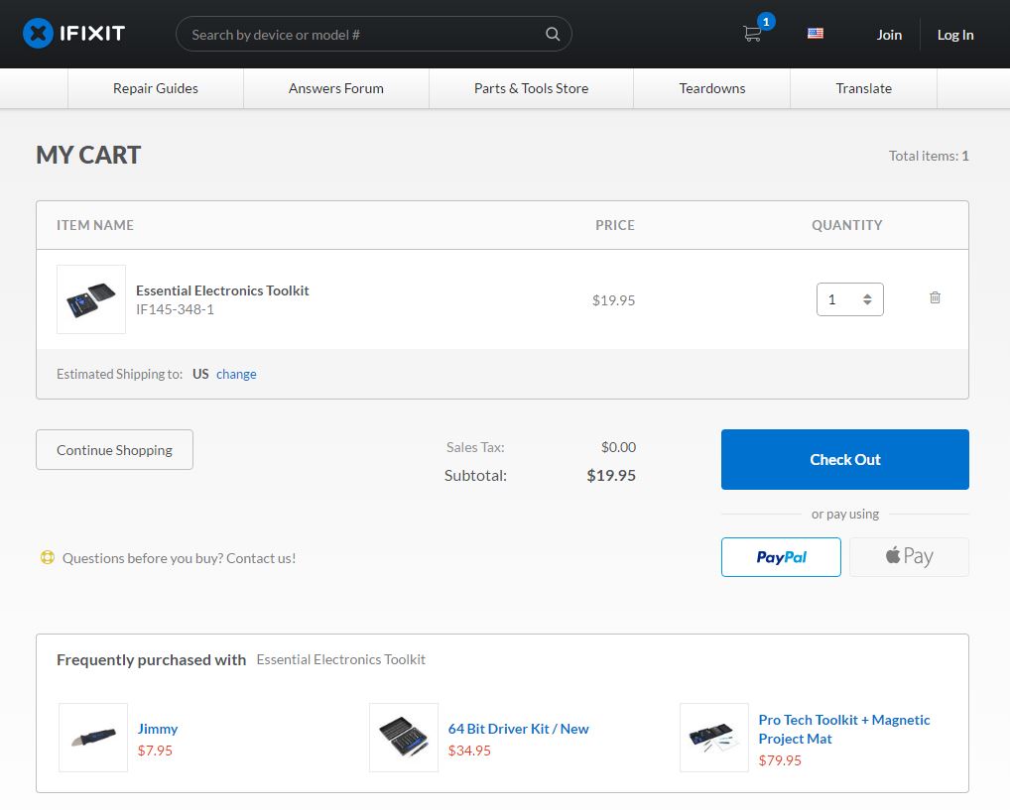Click the change shipping country link

[x=236, y=374]
